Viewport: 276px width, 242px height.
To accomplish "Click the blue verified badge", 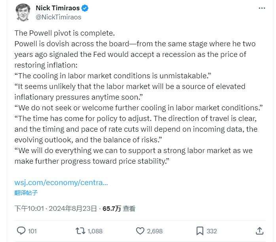I will pyautogui.click(x=85, y=8).
